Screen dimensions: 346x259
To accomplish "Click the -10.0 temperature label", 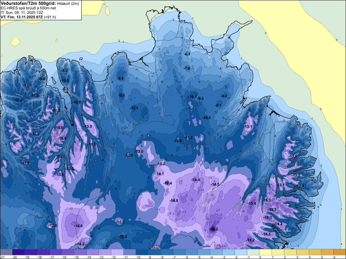I will pyautogui.click(x=76, y=102).
